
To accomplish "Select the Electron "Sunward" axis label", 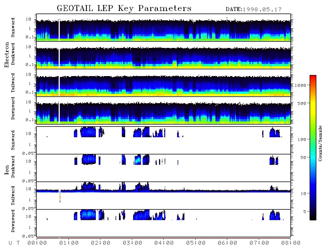I will (x=13, y=27).
